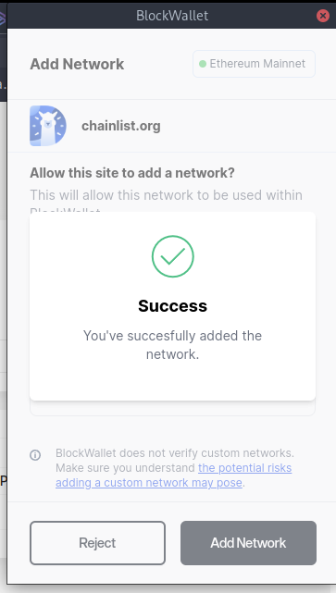The image size is (336, 593).
Task: Follow the 'adding a custom network may pose' link
Action: pos(149,483)
